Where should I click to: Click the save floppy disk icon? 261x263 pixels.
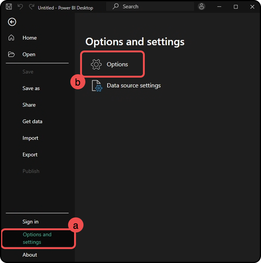point(9,7)
